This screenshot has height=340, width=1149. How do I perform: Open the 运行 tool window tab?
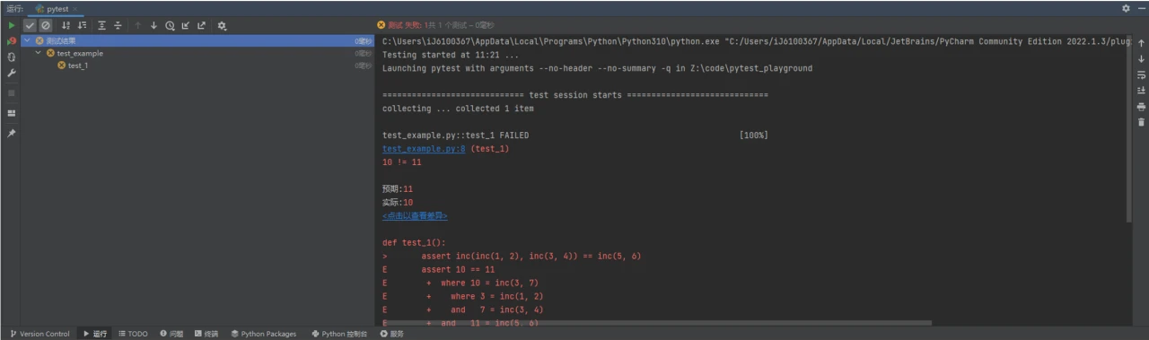pyautogui.click(x=95, y=334)
